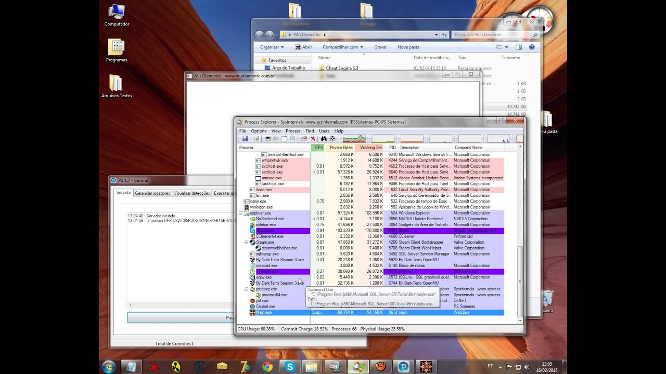666x374 pixels.
Task: Open the Options menu in Process Explorer
Action: click(x=259, y=131)
